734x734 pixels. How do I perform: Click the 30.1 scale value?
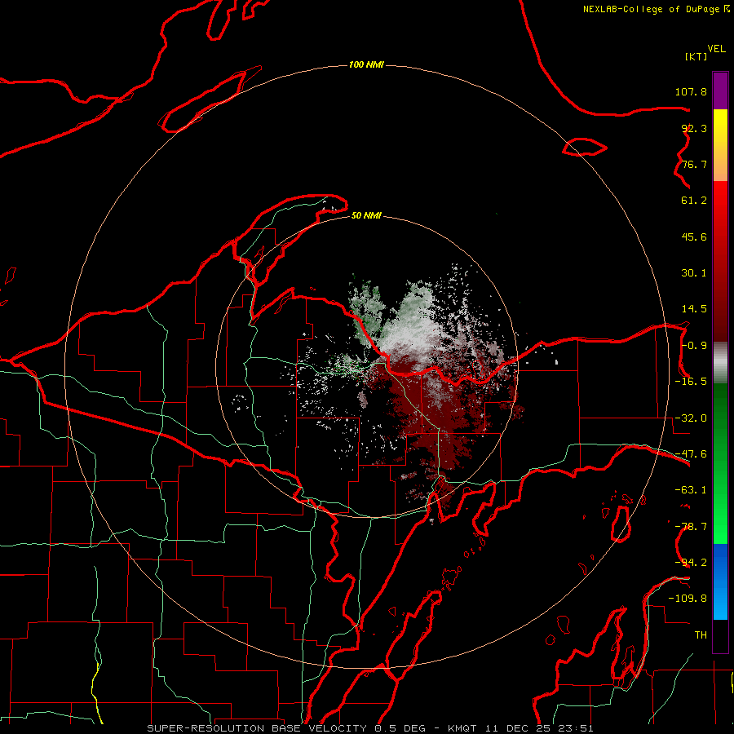pyautogui.click(x=694, y=273)
